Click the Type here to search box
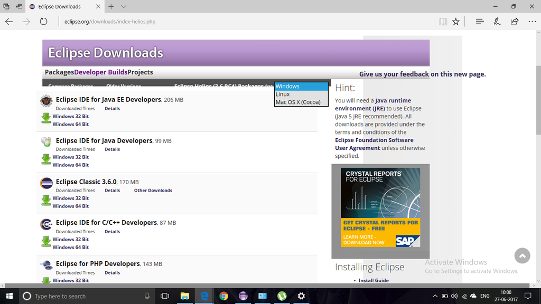 point(86,296)
